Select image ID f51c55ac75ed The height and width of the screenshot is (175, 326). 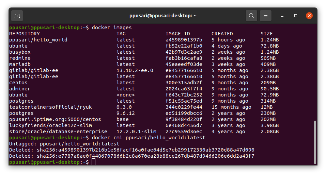click(x=184, y=101)
